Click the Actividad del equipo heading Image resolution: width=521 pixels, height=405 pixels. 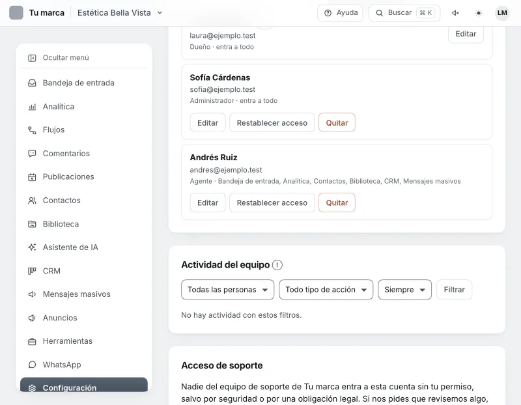click(225, 265)
